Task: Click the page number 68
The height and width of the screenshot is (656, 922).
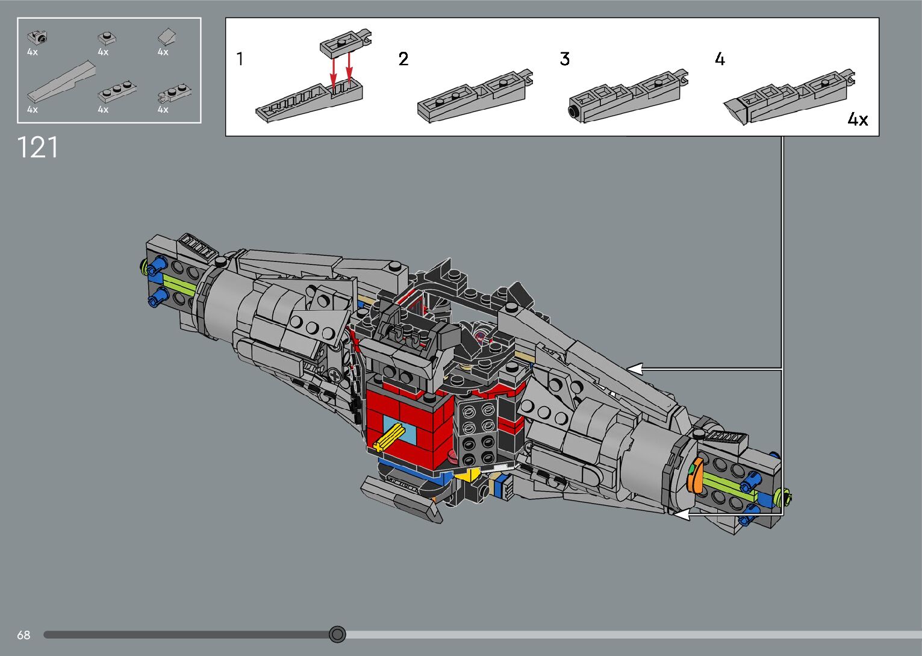Action: 23,635
